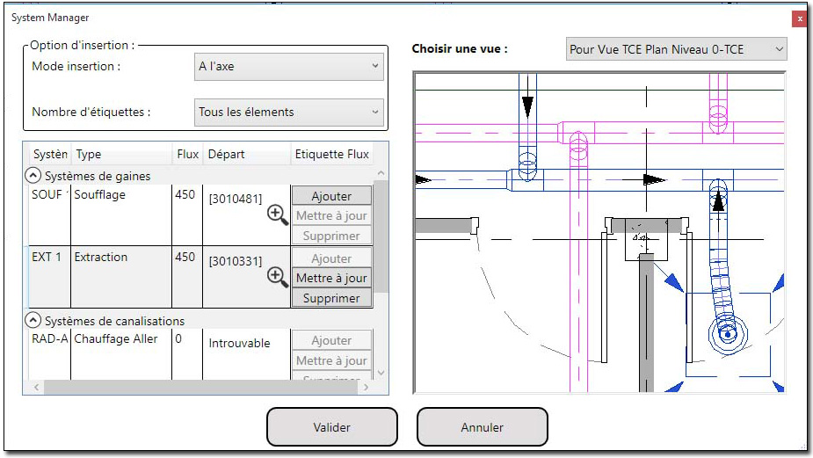Image resolution: width=813 pixels, height=458 pixels.
Task: Click Supprimer for the Extraction system
Action: (331, 298)
